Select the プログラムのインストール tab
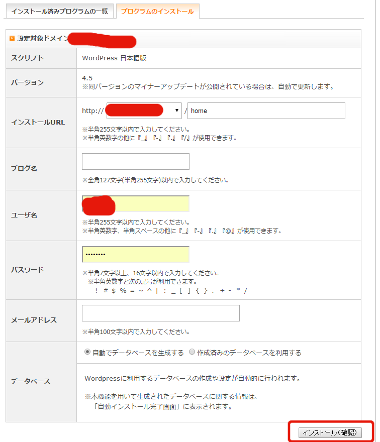Image resolution: width=380 pixels, height=442 pixels. [x=157, y=11]
